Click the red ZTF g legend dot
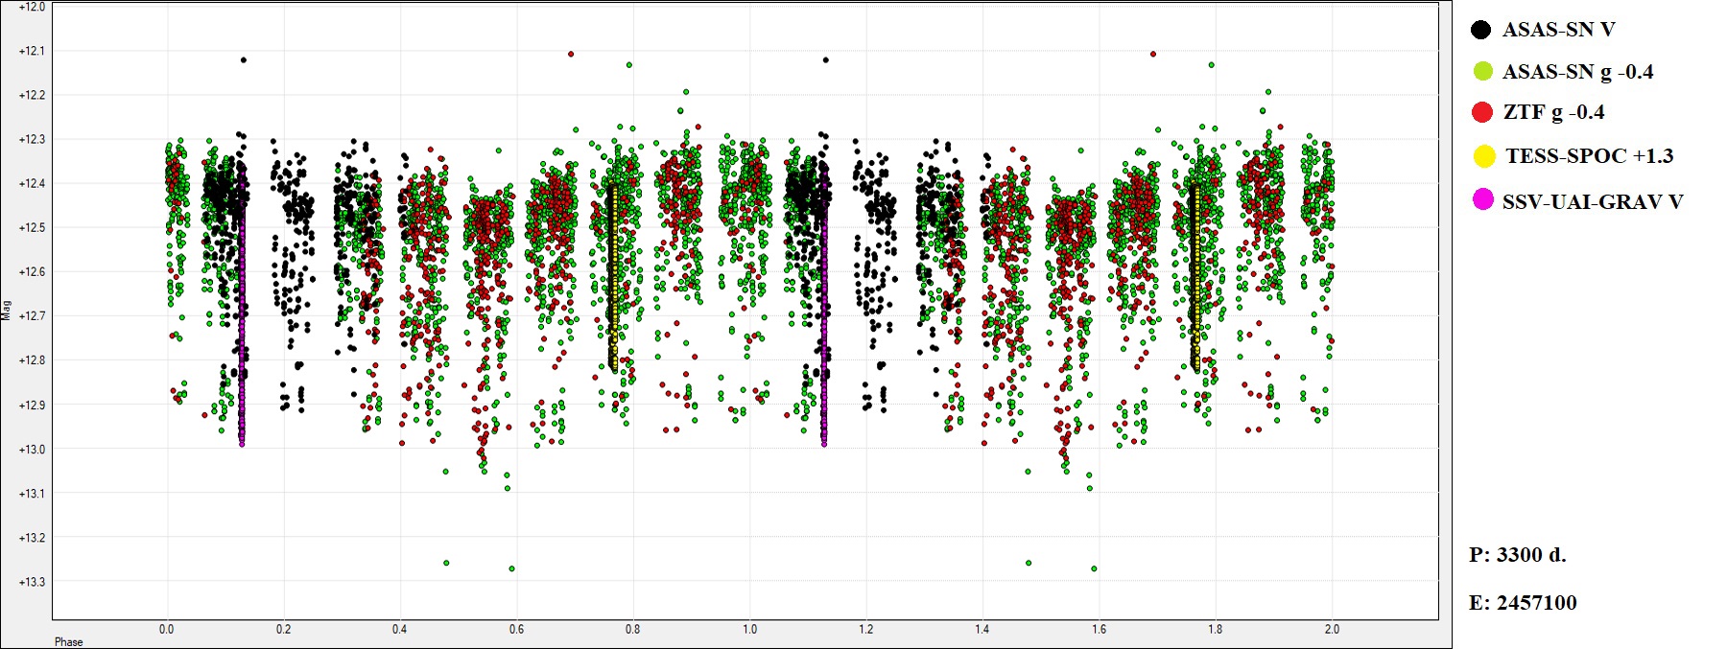Viewport: 1727px width, 649px height. pos(1482,112)
